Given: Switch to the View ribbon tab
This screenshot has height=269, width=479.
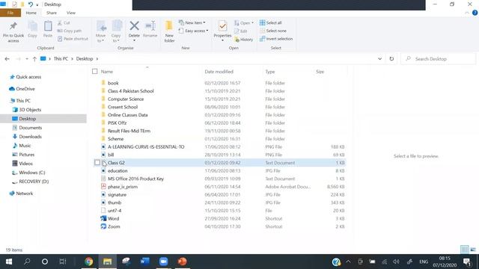Looking at the screenshot, I should (71, 13).
